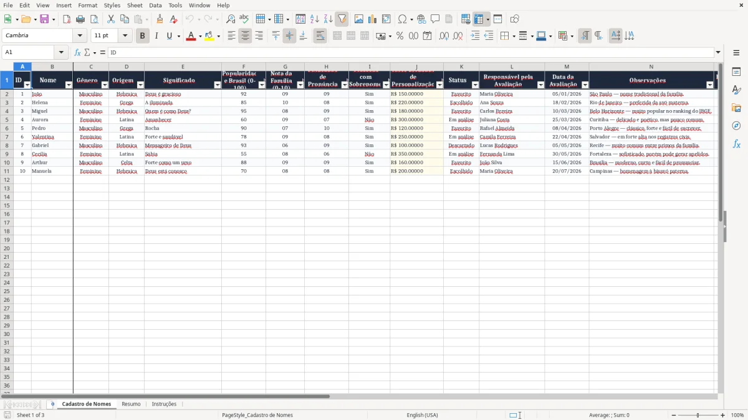Toggle Bold formatting

142,36
